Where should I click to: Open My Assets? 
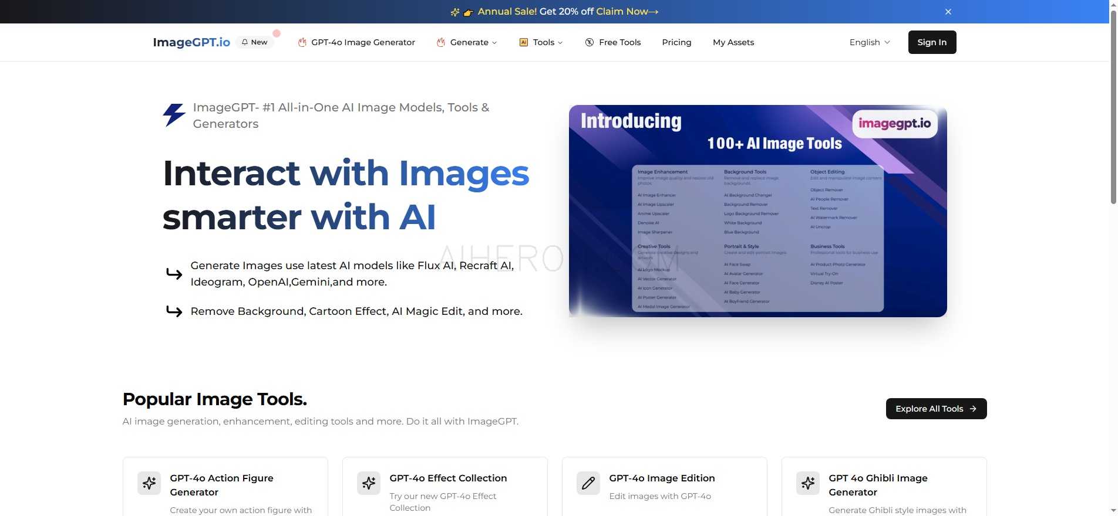(733, 42)
